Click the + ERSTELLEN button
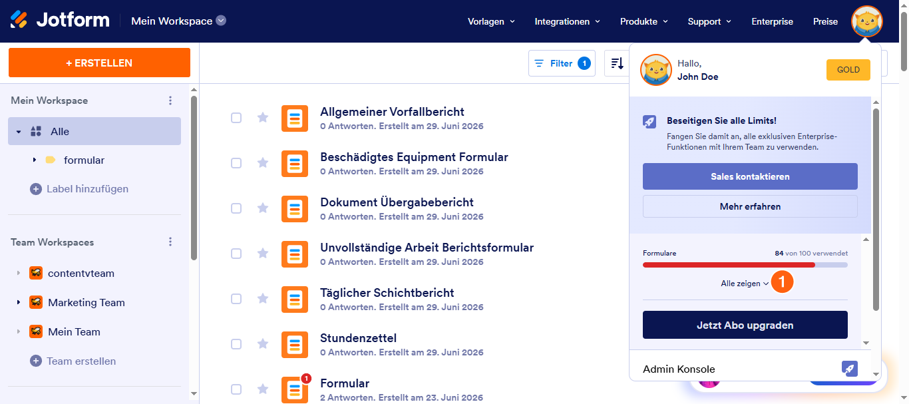This screenshot has height=404, width=909. click(99, 63)
